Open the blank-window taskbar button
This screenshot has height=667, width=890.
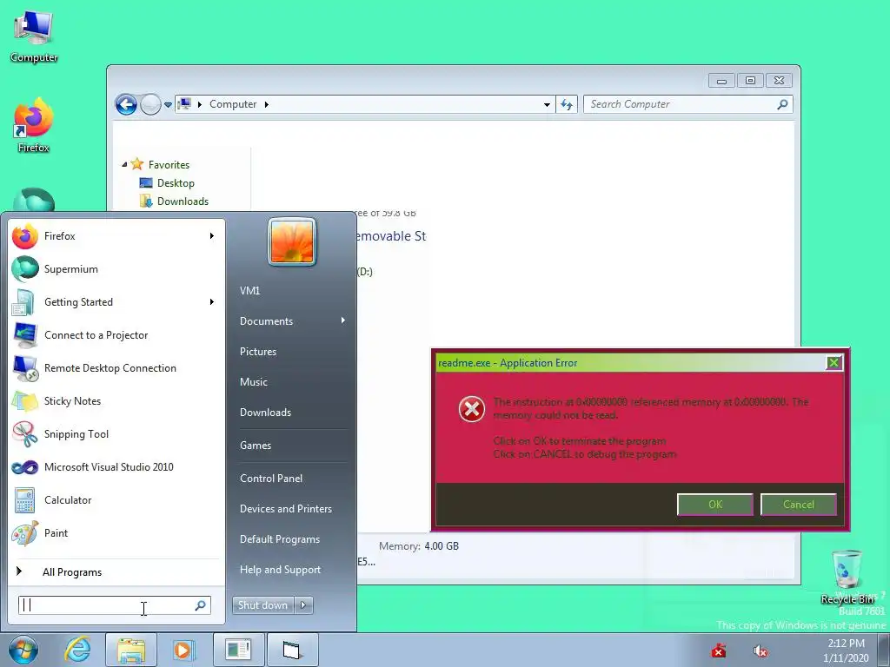pos(292,650)
